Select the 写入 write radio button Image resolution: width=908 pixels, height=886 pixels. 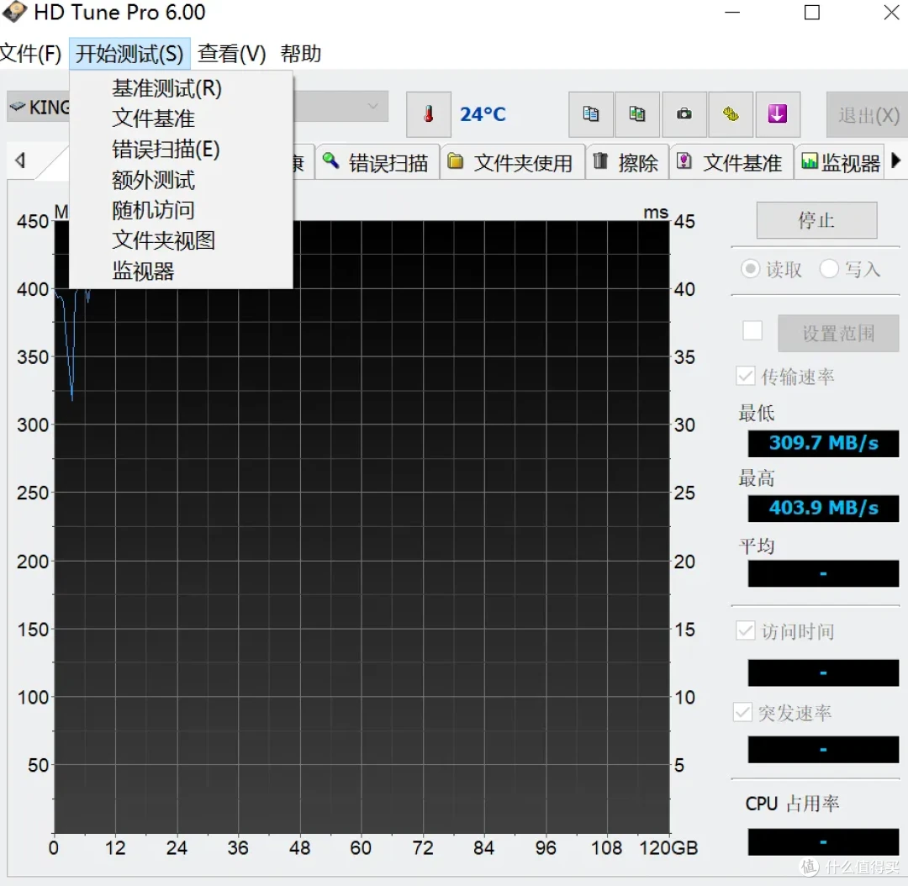pyautogui.click(x=829, y=269)
